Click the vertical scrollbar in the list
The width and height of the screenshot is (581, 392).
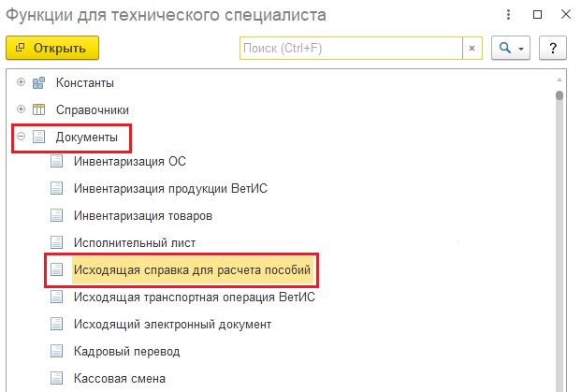tap(559, 234)
